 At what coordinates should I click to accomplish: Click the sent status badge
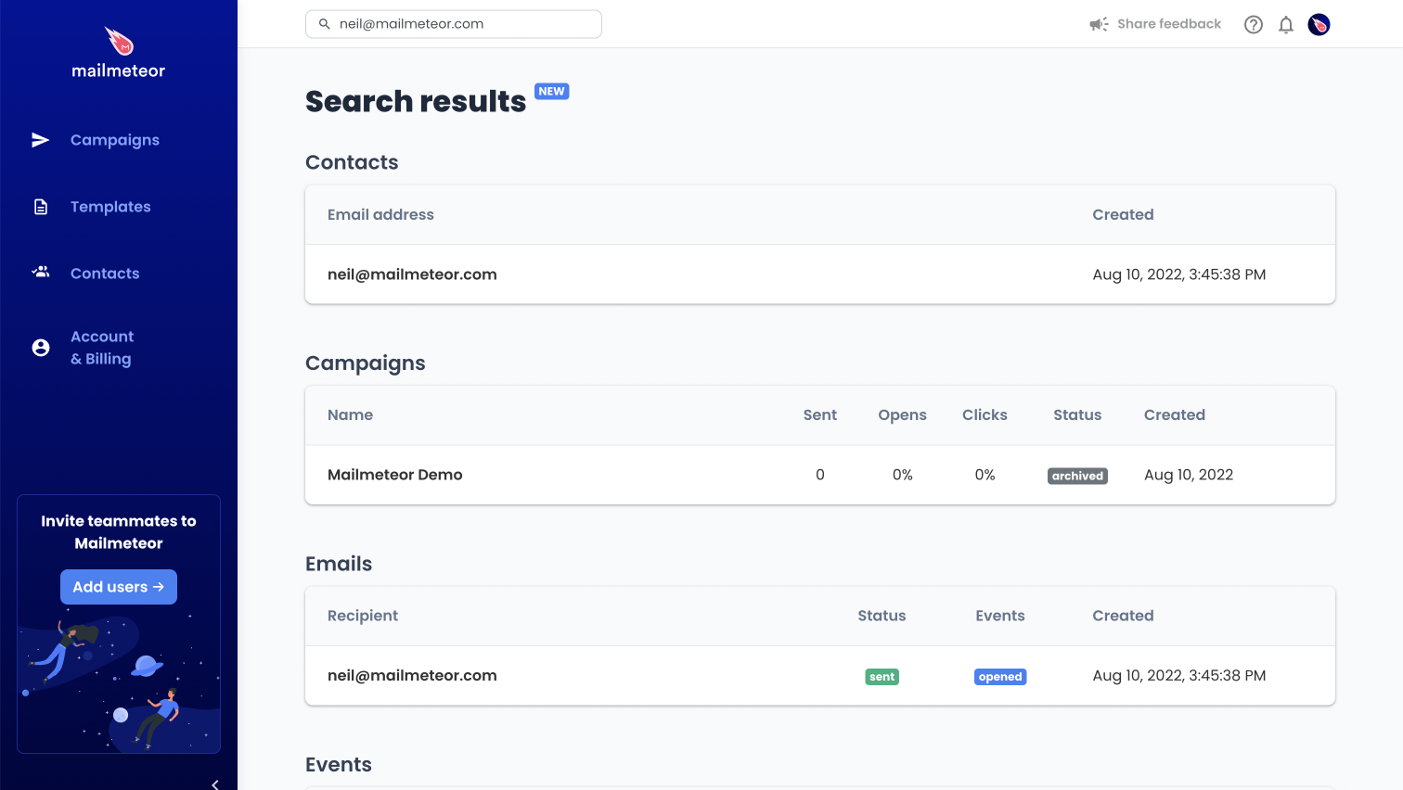882,677
